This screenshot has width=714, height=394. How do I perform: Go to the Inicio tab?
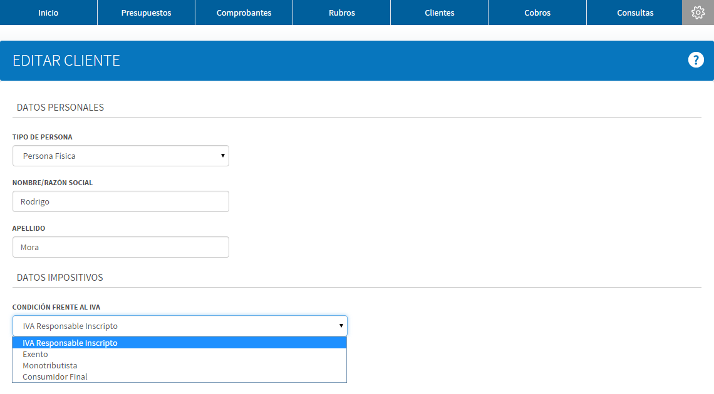48,13
